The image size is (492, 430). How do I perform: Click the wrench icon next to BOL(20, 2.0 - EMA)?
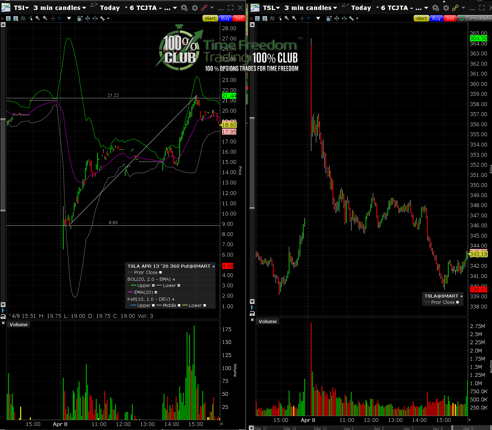tap(174, 279)
